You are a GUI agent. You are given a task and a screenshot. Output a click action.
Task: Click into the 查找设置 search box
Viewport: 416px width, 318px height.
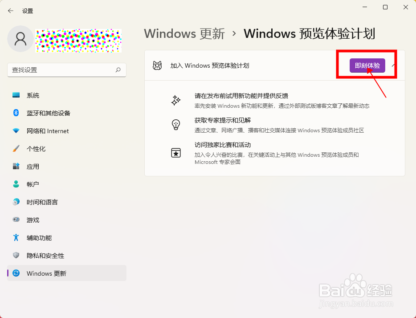[67, 70]
